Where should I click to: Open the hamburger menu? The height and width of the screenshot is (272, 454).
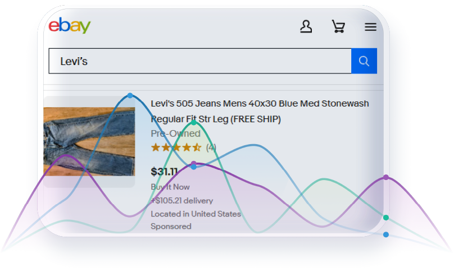[x=370, y=26]
